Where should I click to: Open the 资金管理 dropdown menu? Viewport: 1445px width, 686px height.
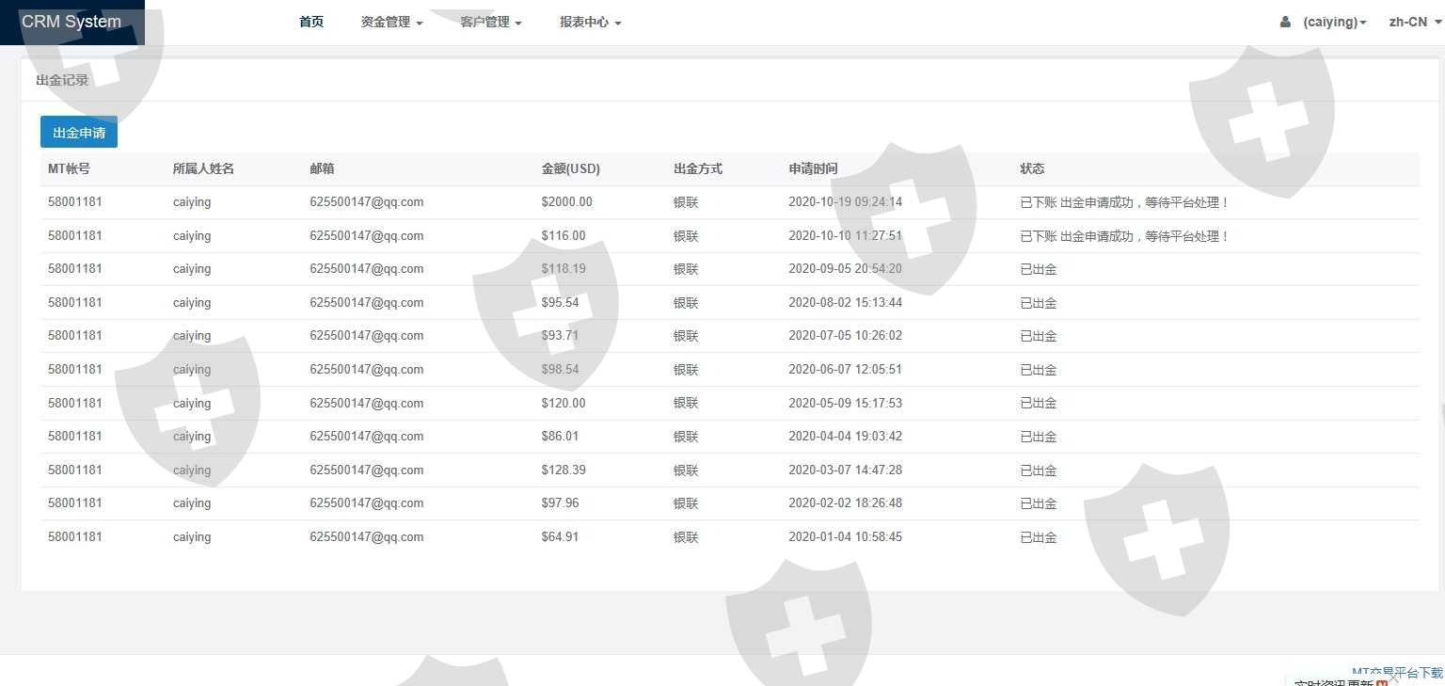[x=391, y=22]
